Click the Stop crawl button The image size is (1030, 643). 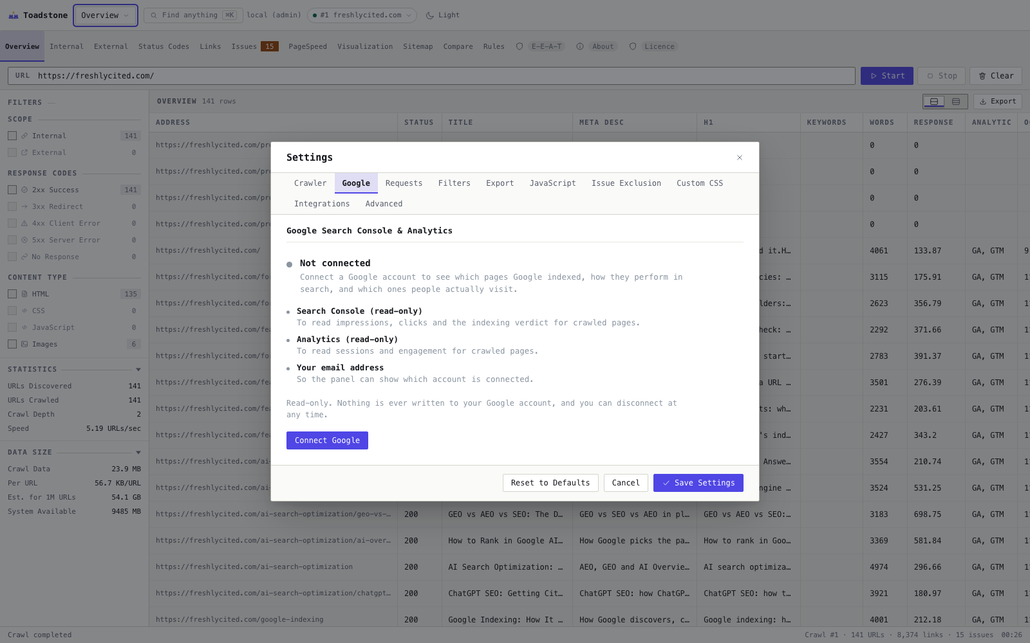click(x=942, y=76)
